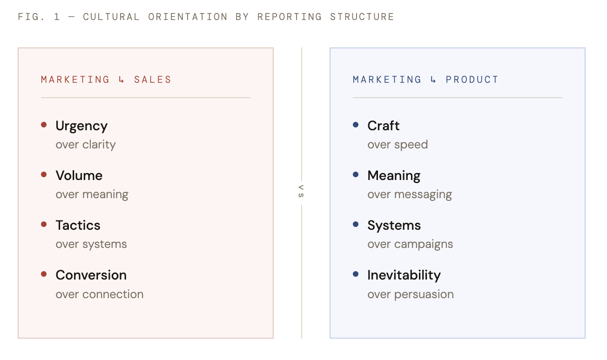
Task: Select the VS label on the center divider
Action: click(301, 191)
